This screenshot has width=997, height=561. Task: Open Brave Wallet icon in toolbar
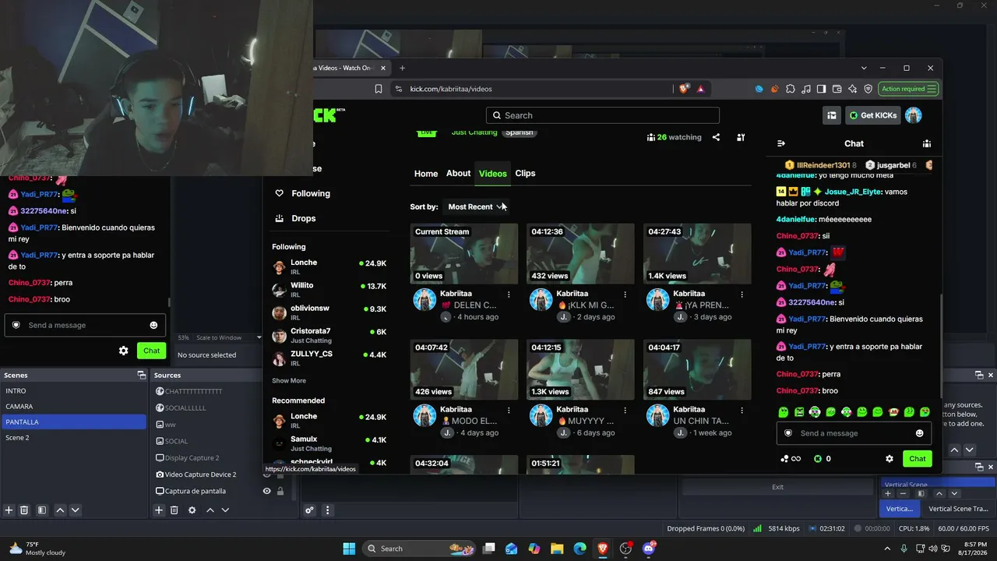(837, 89)
